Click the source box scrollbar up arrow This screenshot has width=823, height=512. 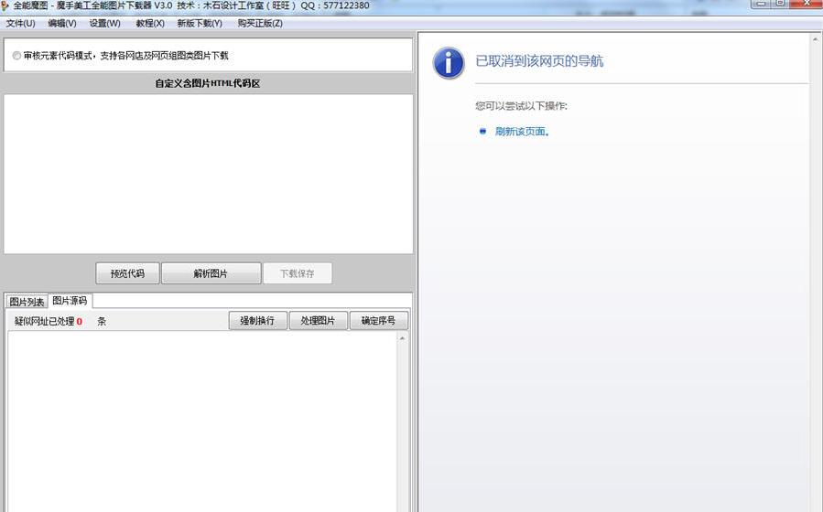(x=403, y=338)
